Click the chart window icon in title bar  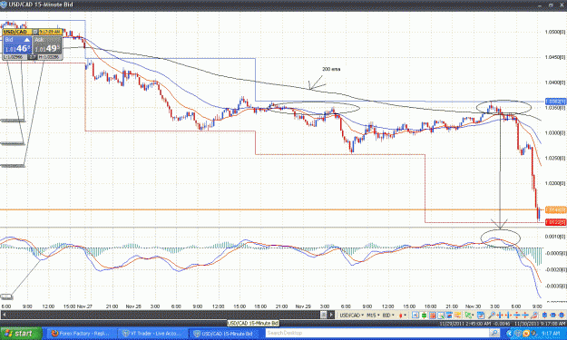pos(4,5)
